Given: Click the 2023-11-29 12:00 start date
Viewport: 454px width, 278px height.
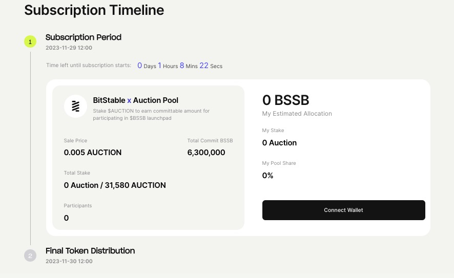Looking at the screenshot, I should 69,48.
